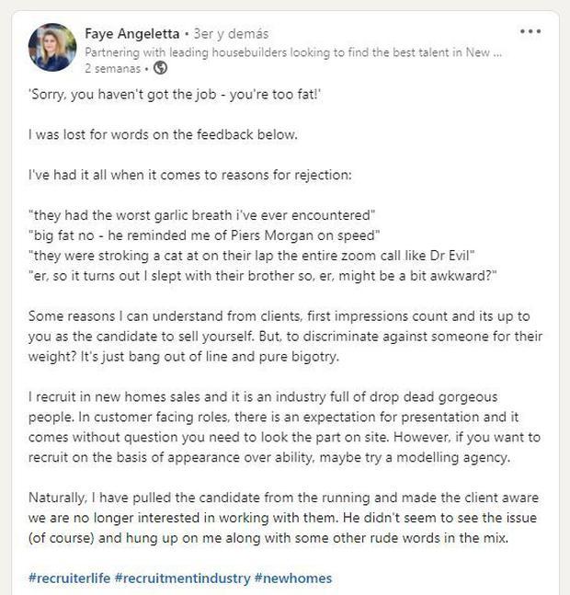Viewport: 570px width, 595px height.
Task: Select the #newhomes hashtag
Action: tap(293, 578)
